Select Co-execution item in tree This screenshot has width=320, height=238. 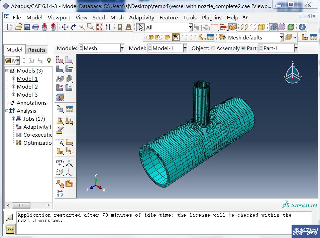[x=37, y=135]
